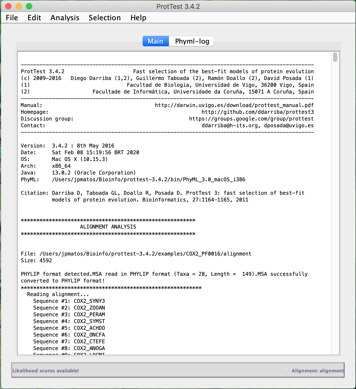
Task: Click the vertical scrollbar thumb
Action: point(335,57)
